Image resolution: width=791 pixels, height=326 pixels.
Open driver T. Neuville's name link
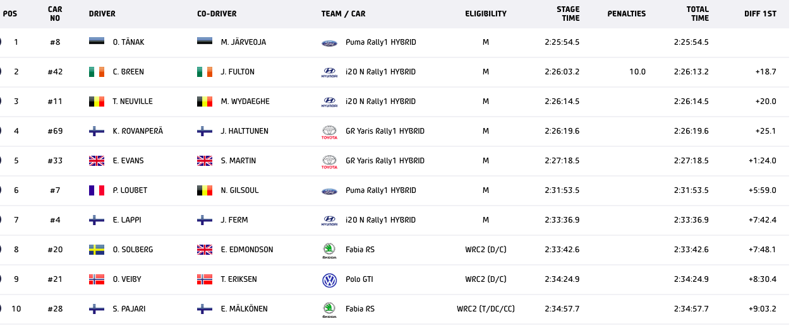(x=133, y=102)
